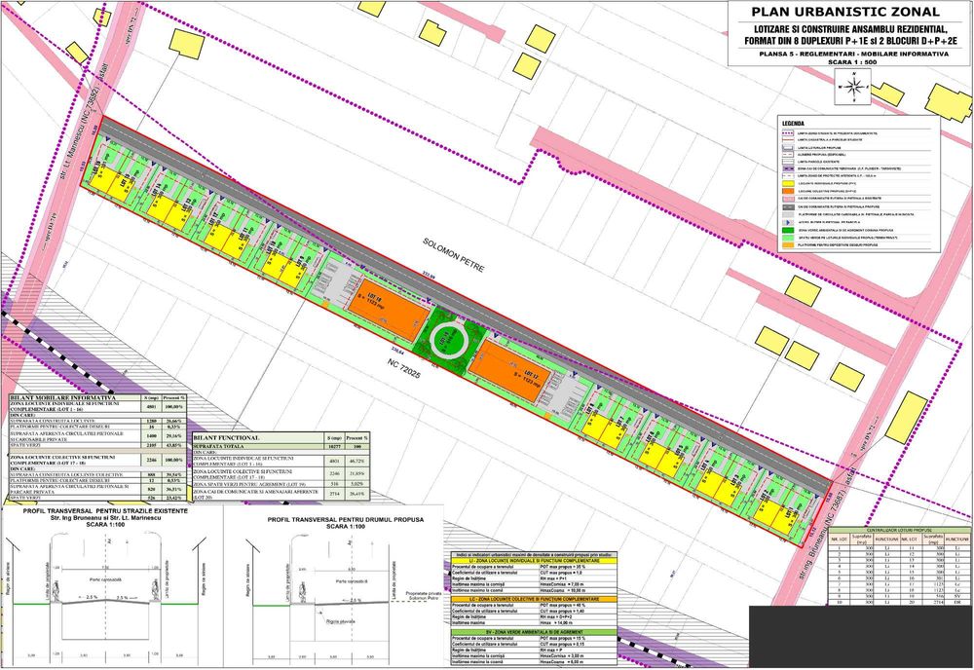Screen dimensions: 974x670
Task: Click the purple railway zone legend symbol
Action: pyautogui.click(x=788, y=168)
